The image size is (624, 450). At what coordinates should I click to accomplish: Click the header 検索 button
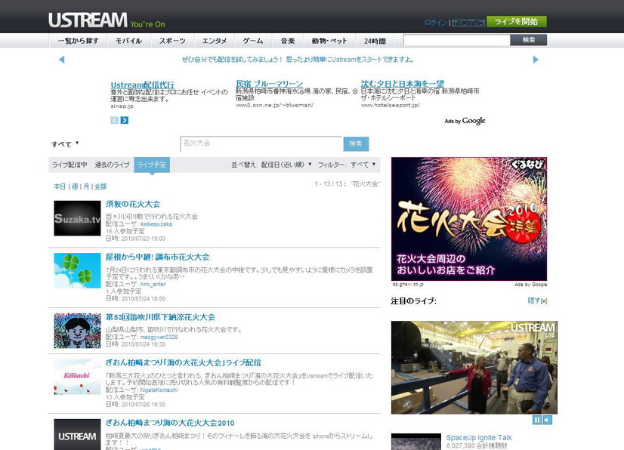[x=529, y=40]
